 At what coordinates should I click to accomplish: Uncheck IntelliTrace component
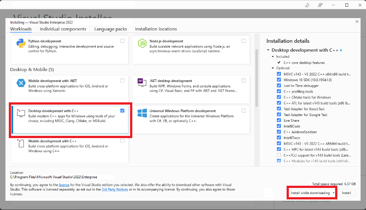tap(279, 138)
